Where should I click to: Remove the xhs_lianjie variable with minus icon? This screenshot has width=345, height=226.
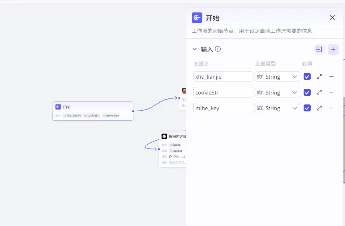point(331,77)
